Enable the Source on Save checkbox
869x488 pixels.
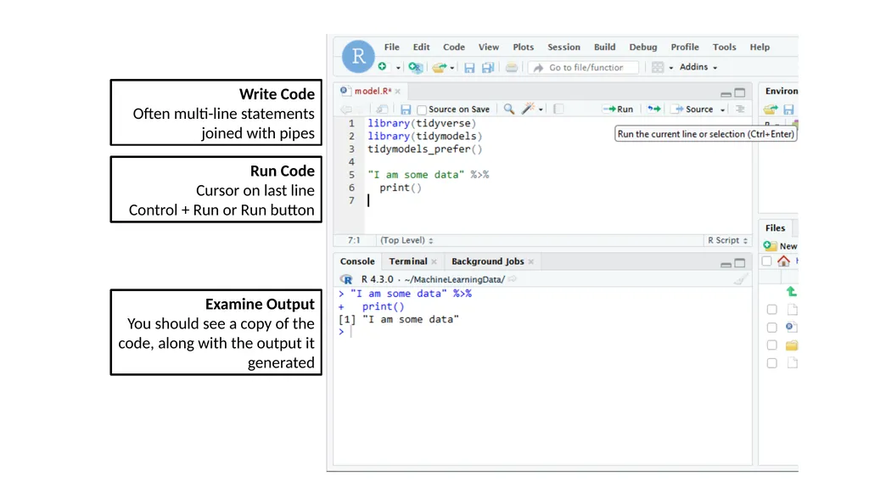422,109
